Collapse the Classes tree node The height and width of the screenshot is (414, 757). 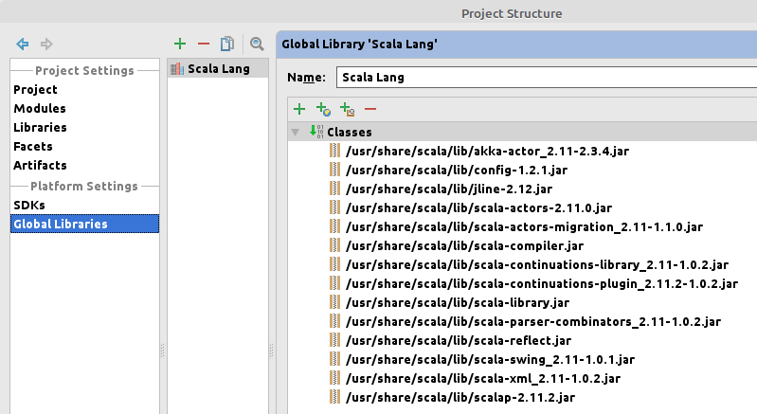pos(296,133)
